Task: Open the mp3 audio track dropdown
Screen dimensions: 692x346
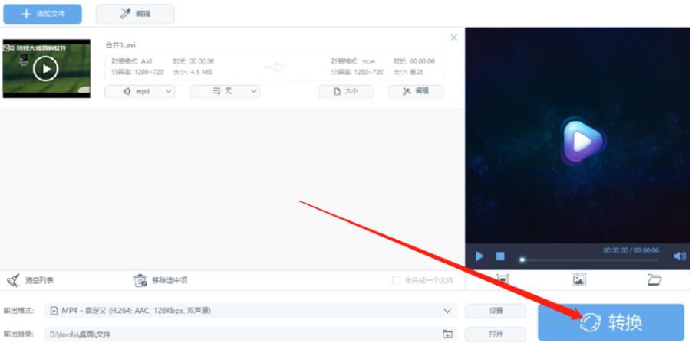Action: point(140,92)
